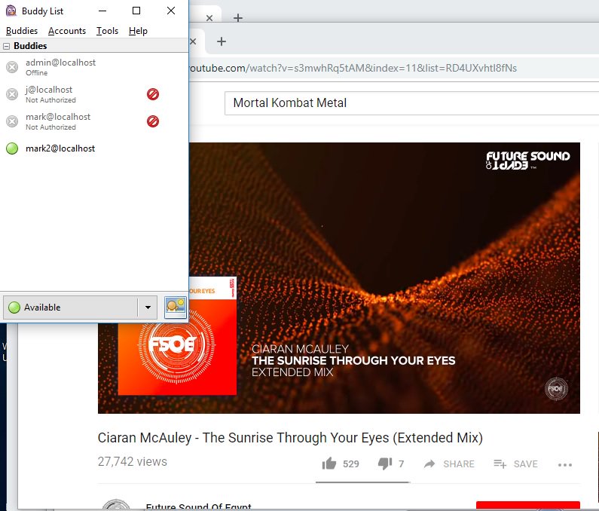Click the Mortal Kombat Metal search field
This screenshot has width=599, height=511.
point(412,103)
